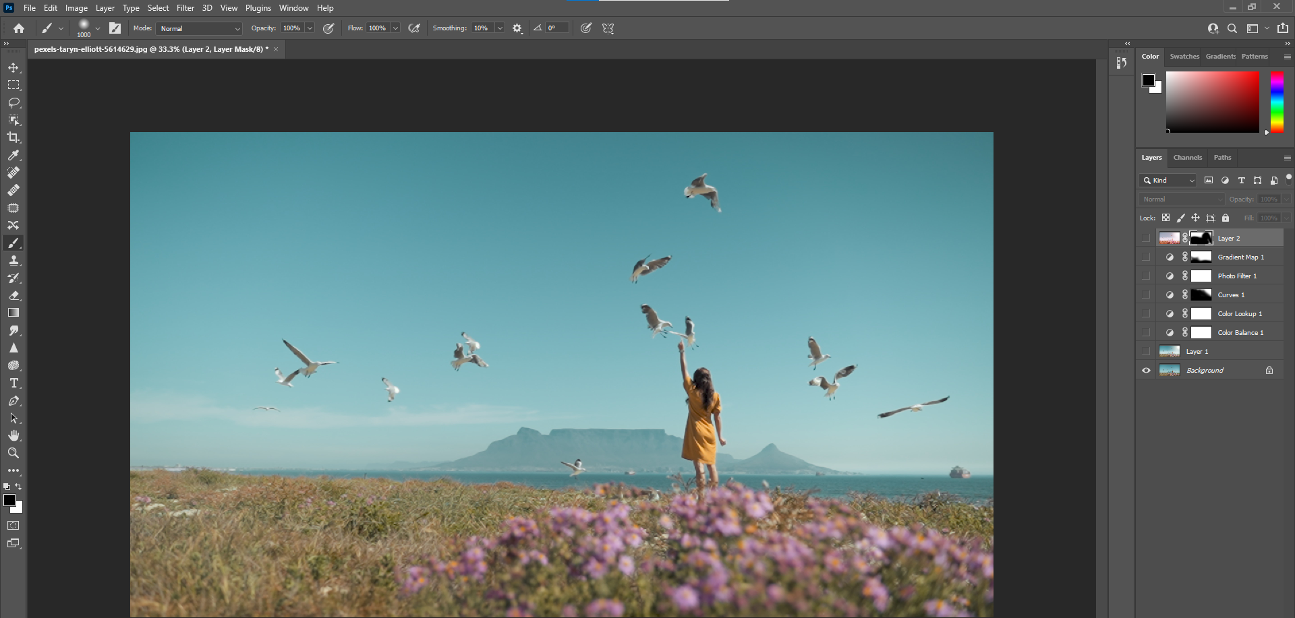The height and width of the screenshot is (618, 1295).
Task: Open the brush Mode dropdown
Action: tap(200, 28)
